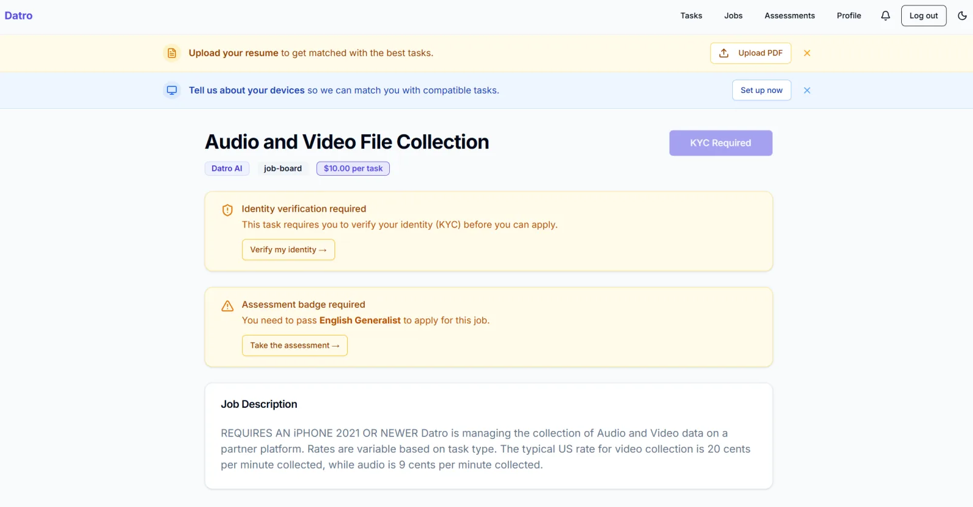973x507 pixels.
Task: Open the Jobs menu item
Action: pos(733,16)
